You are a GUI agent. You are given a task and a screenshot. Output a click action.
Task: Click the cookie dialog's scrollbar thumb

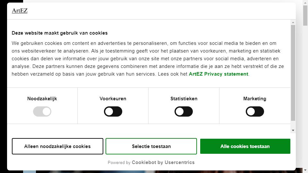pos(293,73)
